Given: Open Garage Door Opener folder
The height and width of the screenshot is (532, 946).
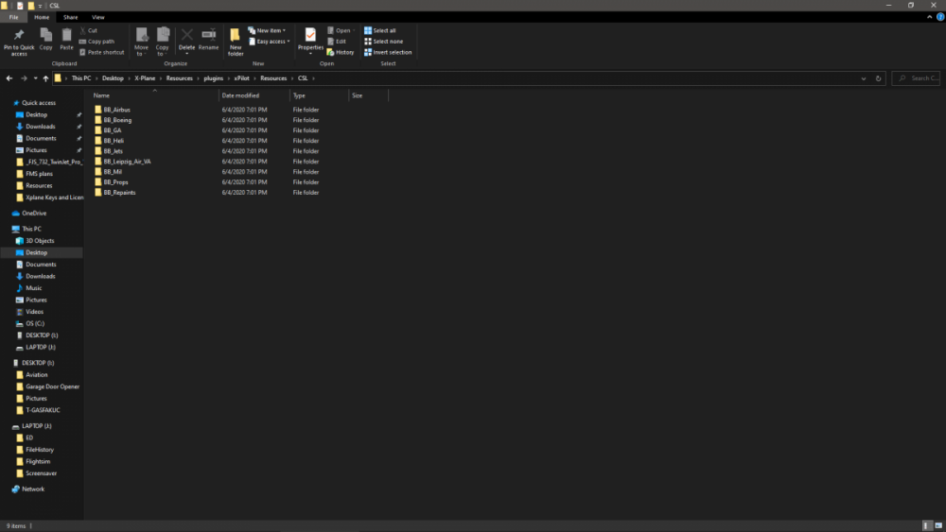Looking at the screenshot, I should (x=52, y=386).
